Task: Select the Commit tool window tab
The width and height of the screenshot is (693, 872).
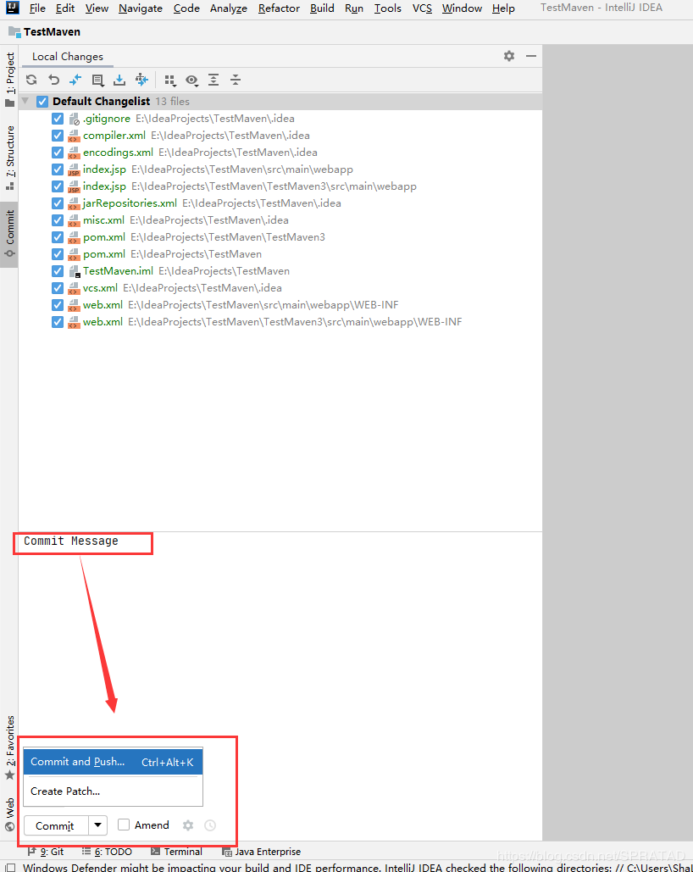Action: pyautogui.click(x=9, y=234)
